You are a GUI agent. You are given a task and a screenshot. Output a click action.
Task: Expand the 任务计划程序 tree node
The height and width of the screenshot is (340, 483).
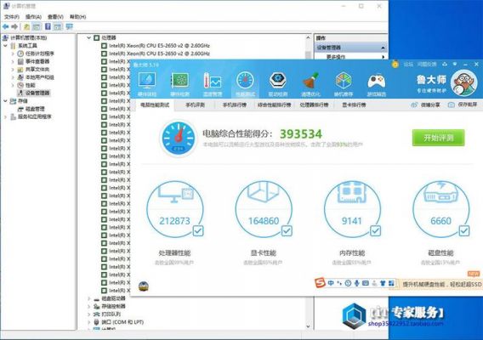click(13, 54)
